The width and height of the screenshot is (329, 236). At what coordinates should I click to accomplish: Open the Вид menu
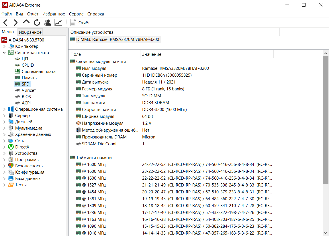click(19, 14)
